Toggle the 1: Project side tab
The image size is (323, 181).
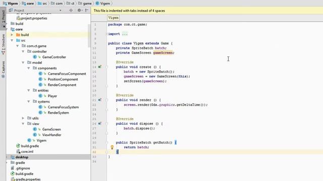[x=3, y=18]
